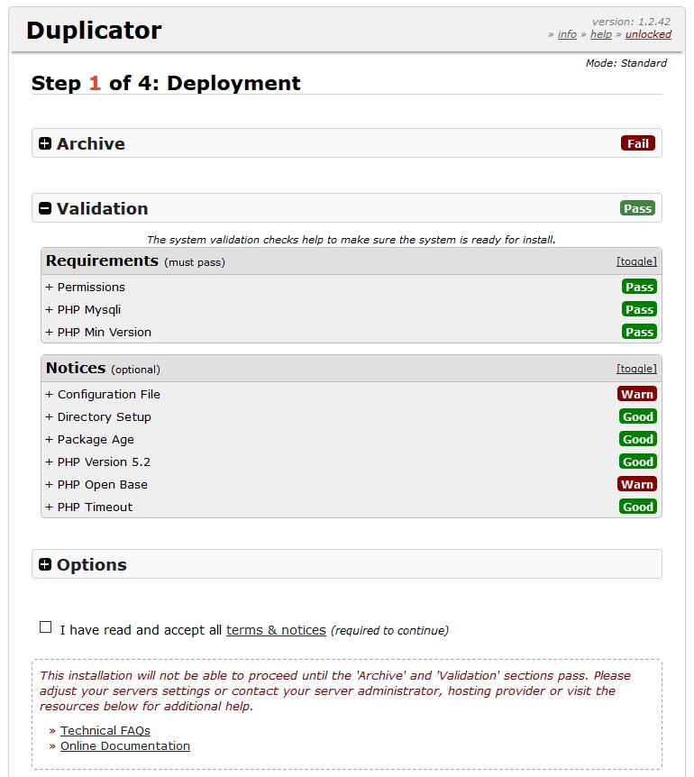The width and height of the screenshot is (694, 777).
Task: Open the Online Documentation link
Action: tap(125, 745)
